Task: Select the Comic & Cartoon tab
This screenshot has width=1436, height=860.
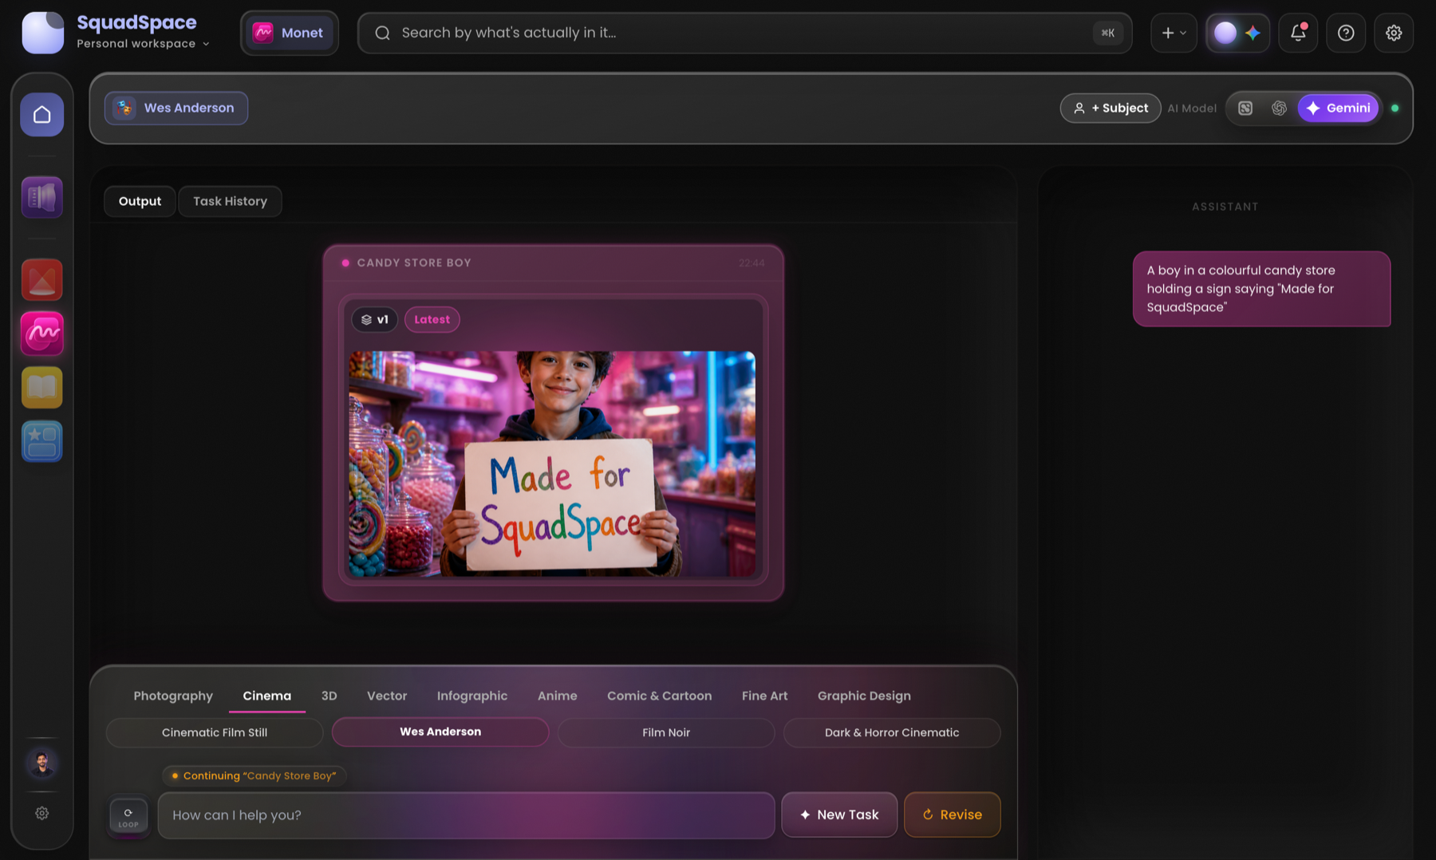Action: (659, 696)
